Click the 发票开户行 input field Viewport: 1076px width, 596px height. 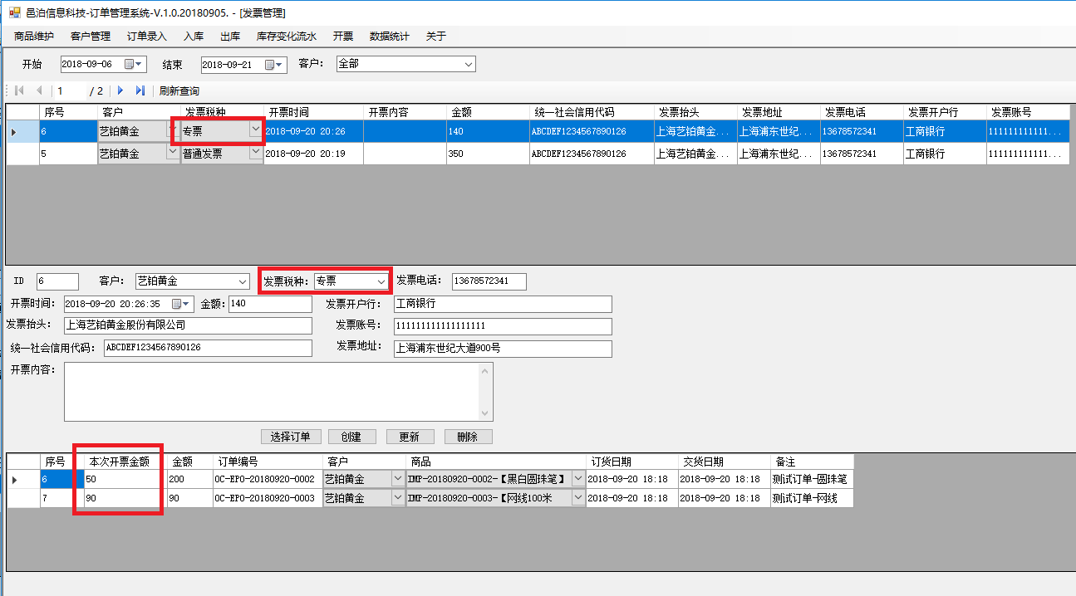503,304
